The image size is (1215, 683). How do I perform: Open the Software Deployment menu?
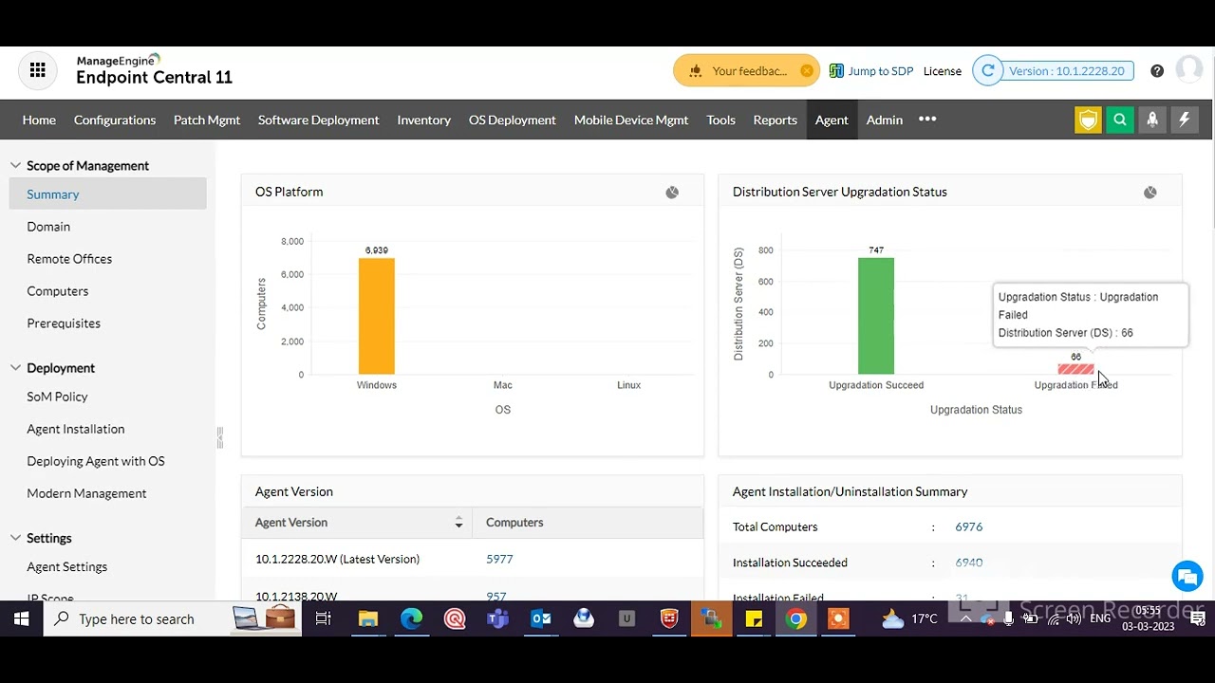coord(318,120)
